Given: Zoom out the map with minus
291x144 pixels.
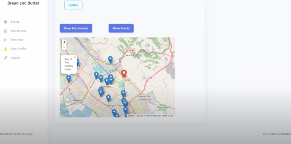Looking at the screenshot, I should click(64, 47).
